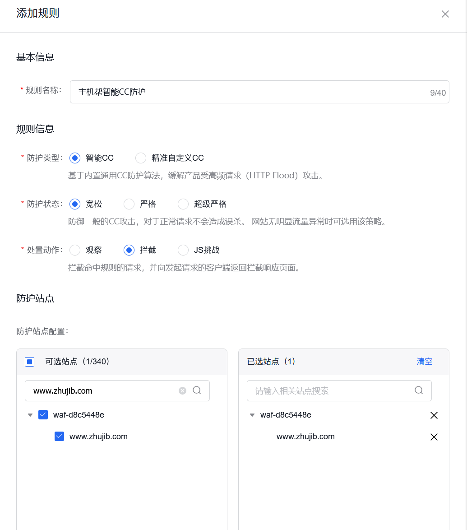The width and height of the screenshot is (467, 530).
Task: Click www.zhujib.com text in selected sites
Action: (x=305, y=437)
